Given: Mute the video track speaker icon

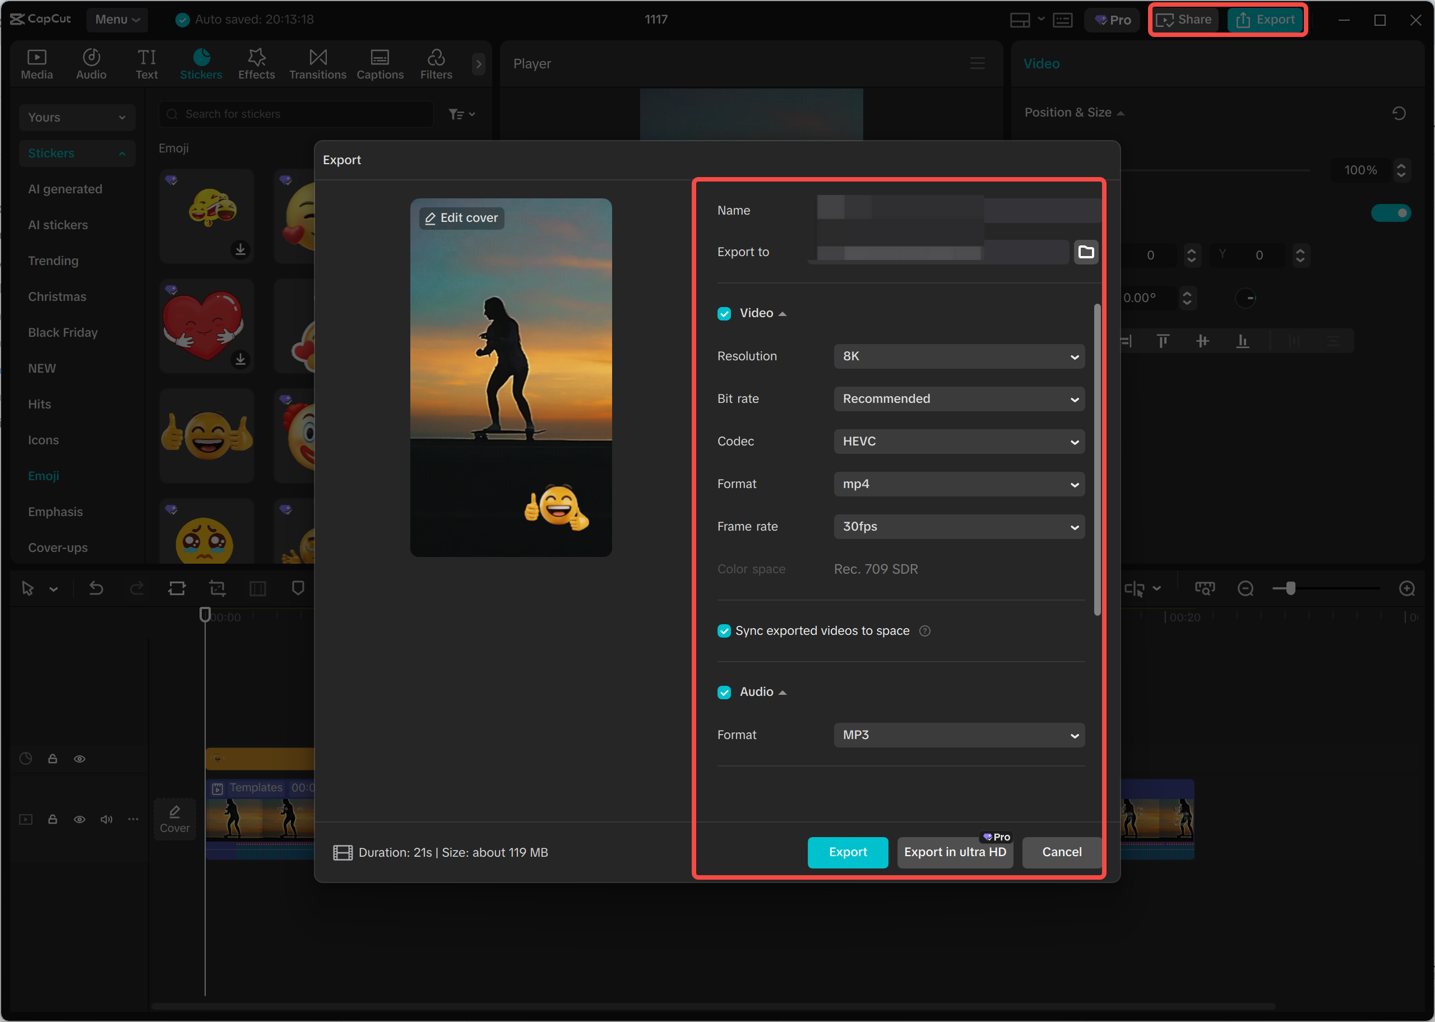Looking at the screenshot, I should pos(106,819).
